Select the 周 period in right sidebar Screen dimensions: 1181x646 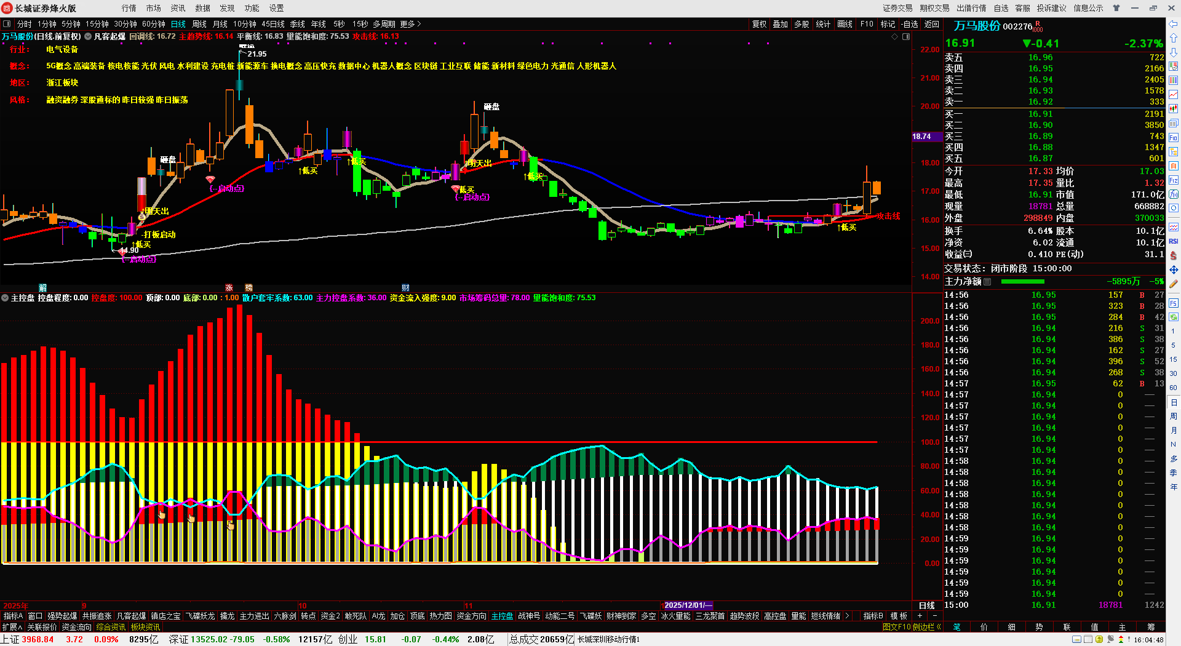tap(1173, 417)
